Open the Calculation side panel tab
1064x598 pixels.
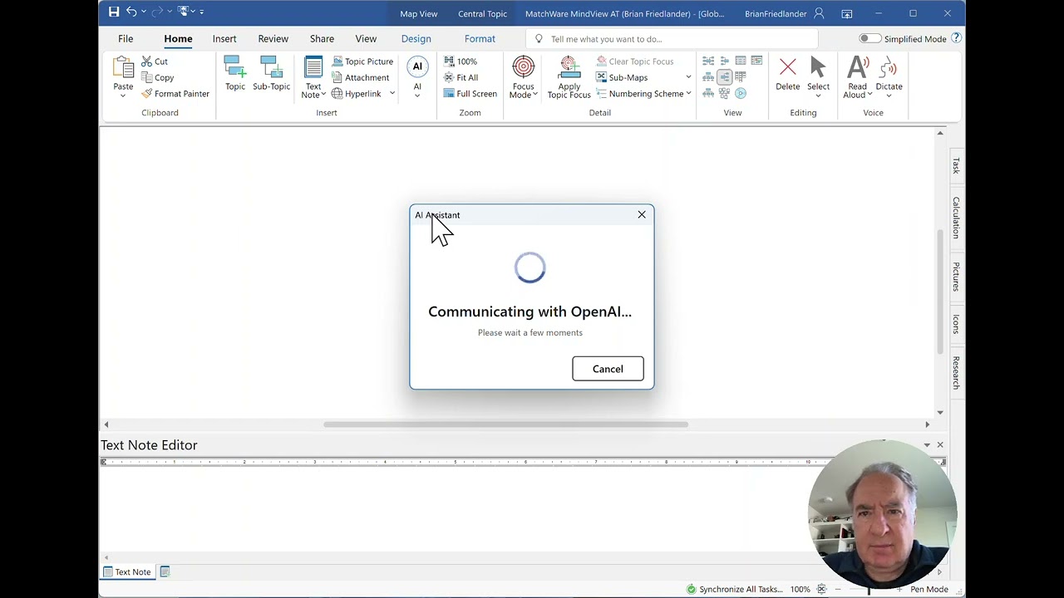(956, 218)
